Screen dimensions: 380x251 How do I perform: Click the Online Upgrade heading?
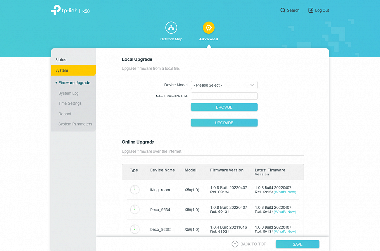[138, 142]
